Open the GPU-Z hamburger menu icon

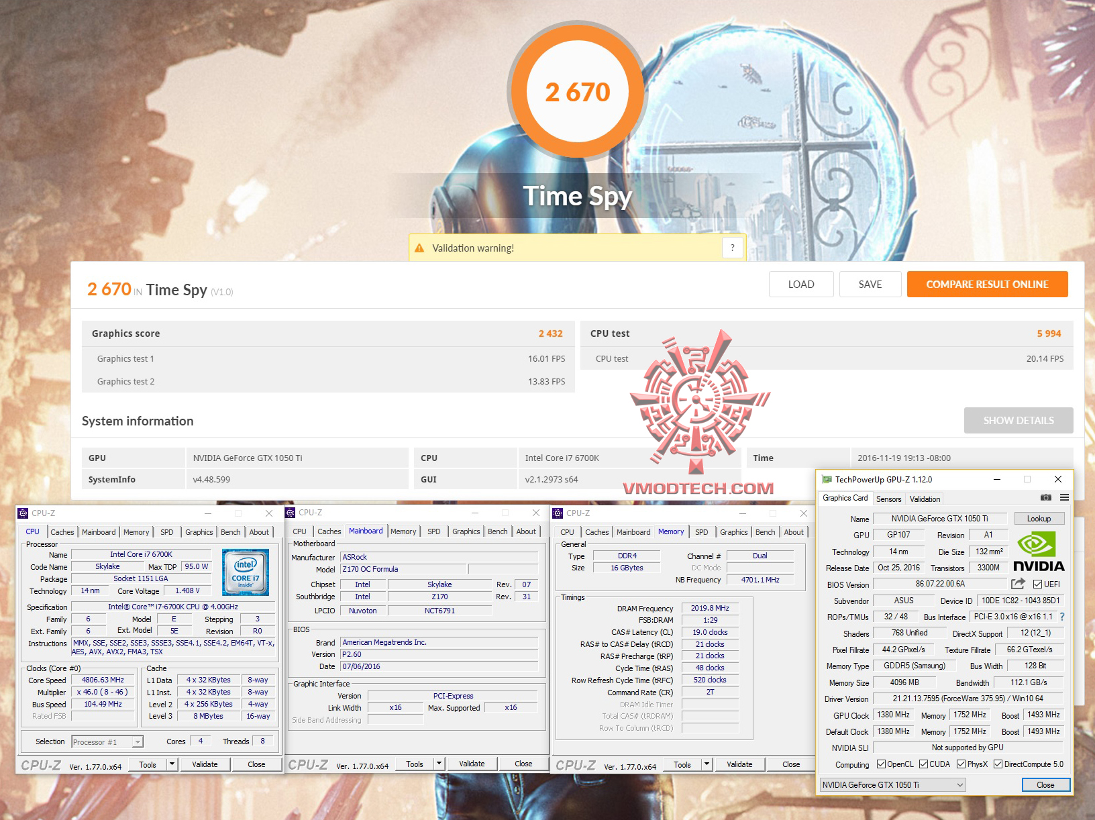click(1064, 498)
